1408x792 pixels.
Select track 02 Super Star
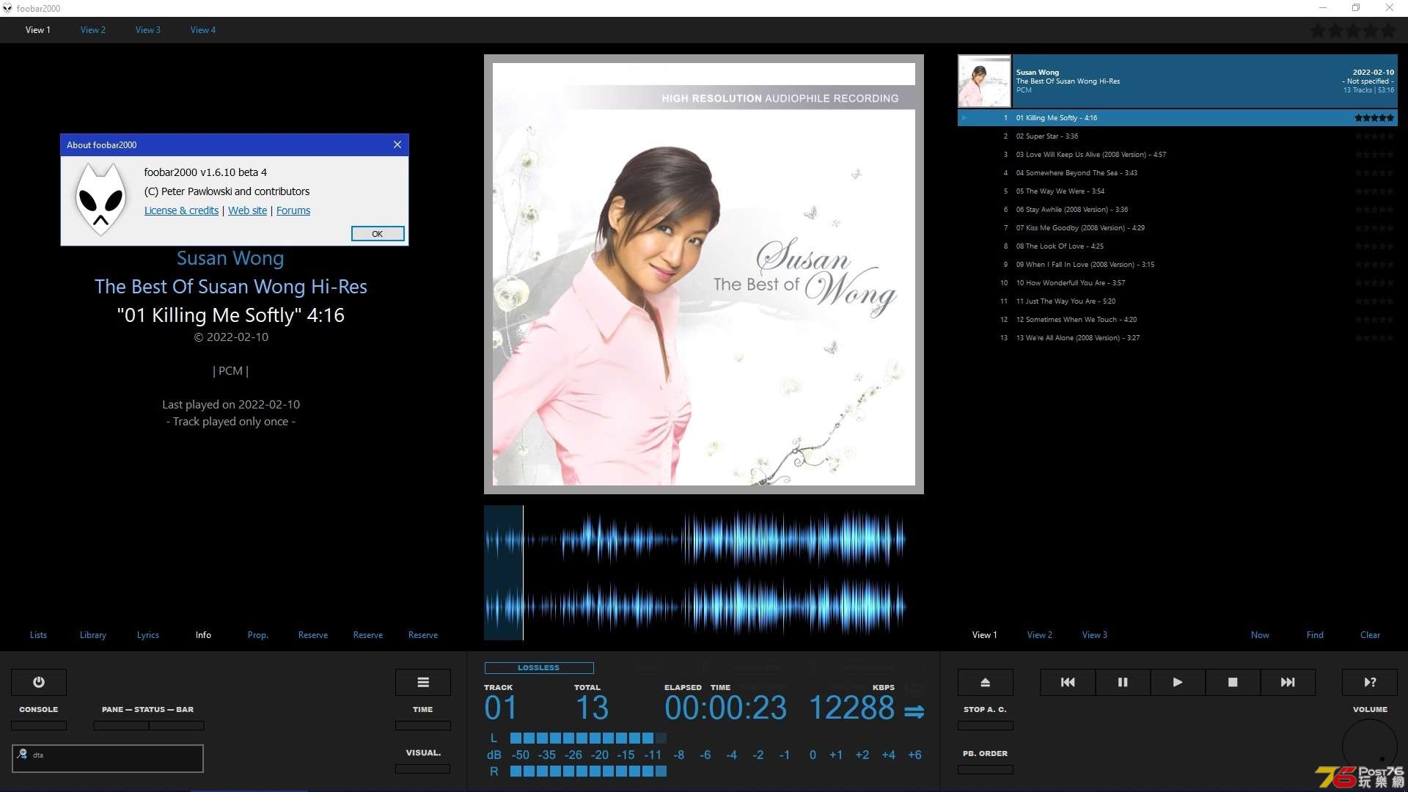pos(1178,136)
